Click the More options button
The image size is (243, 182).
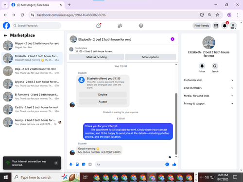pos(150,57)
